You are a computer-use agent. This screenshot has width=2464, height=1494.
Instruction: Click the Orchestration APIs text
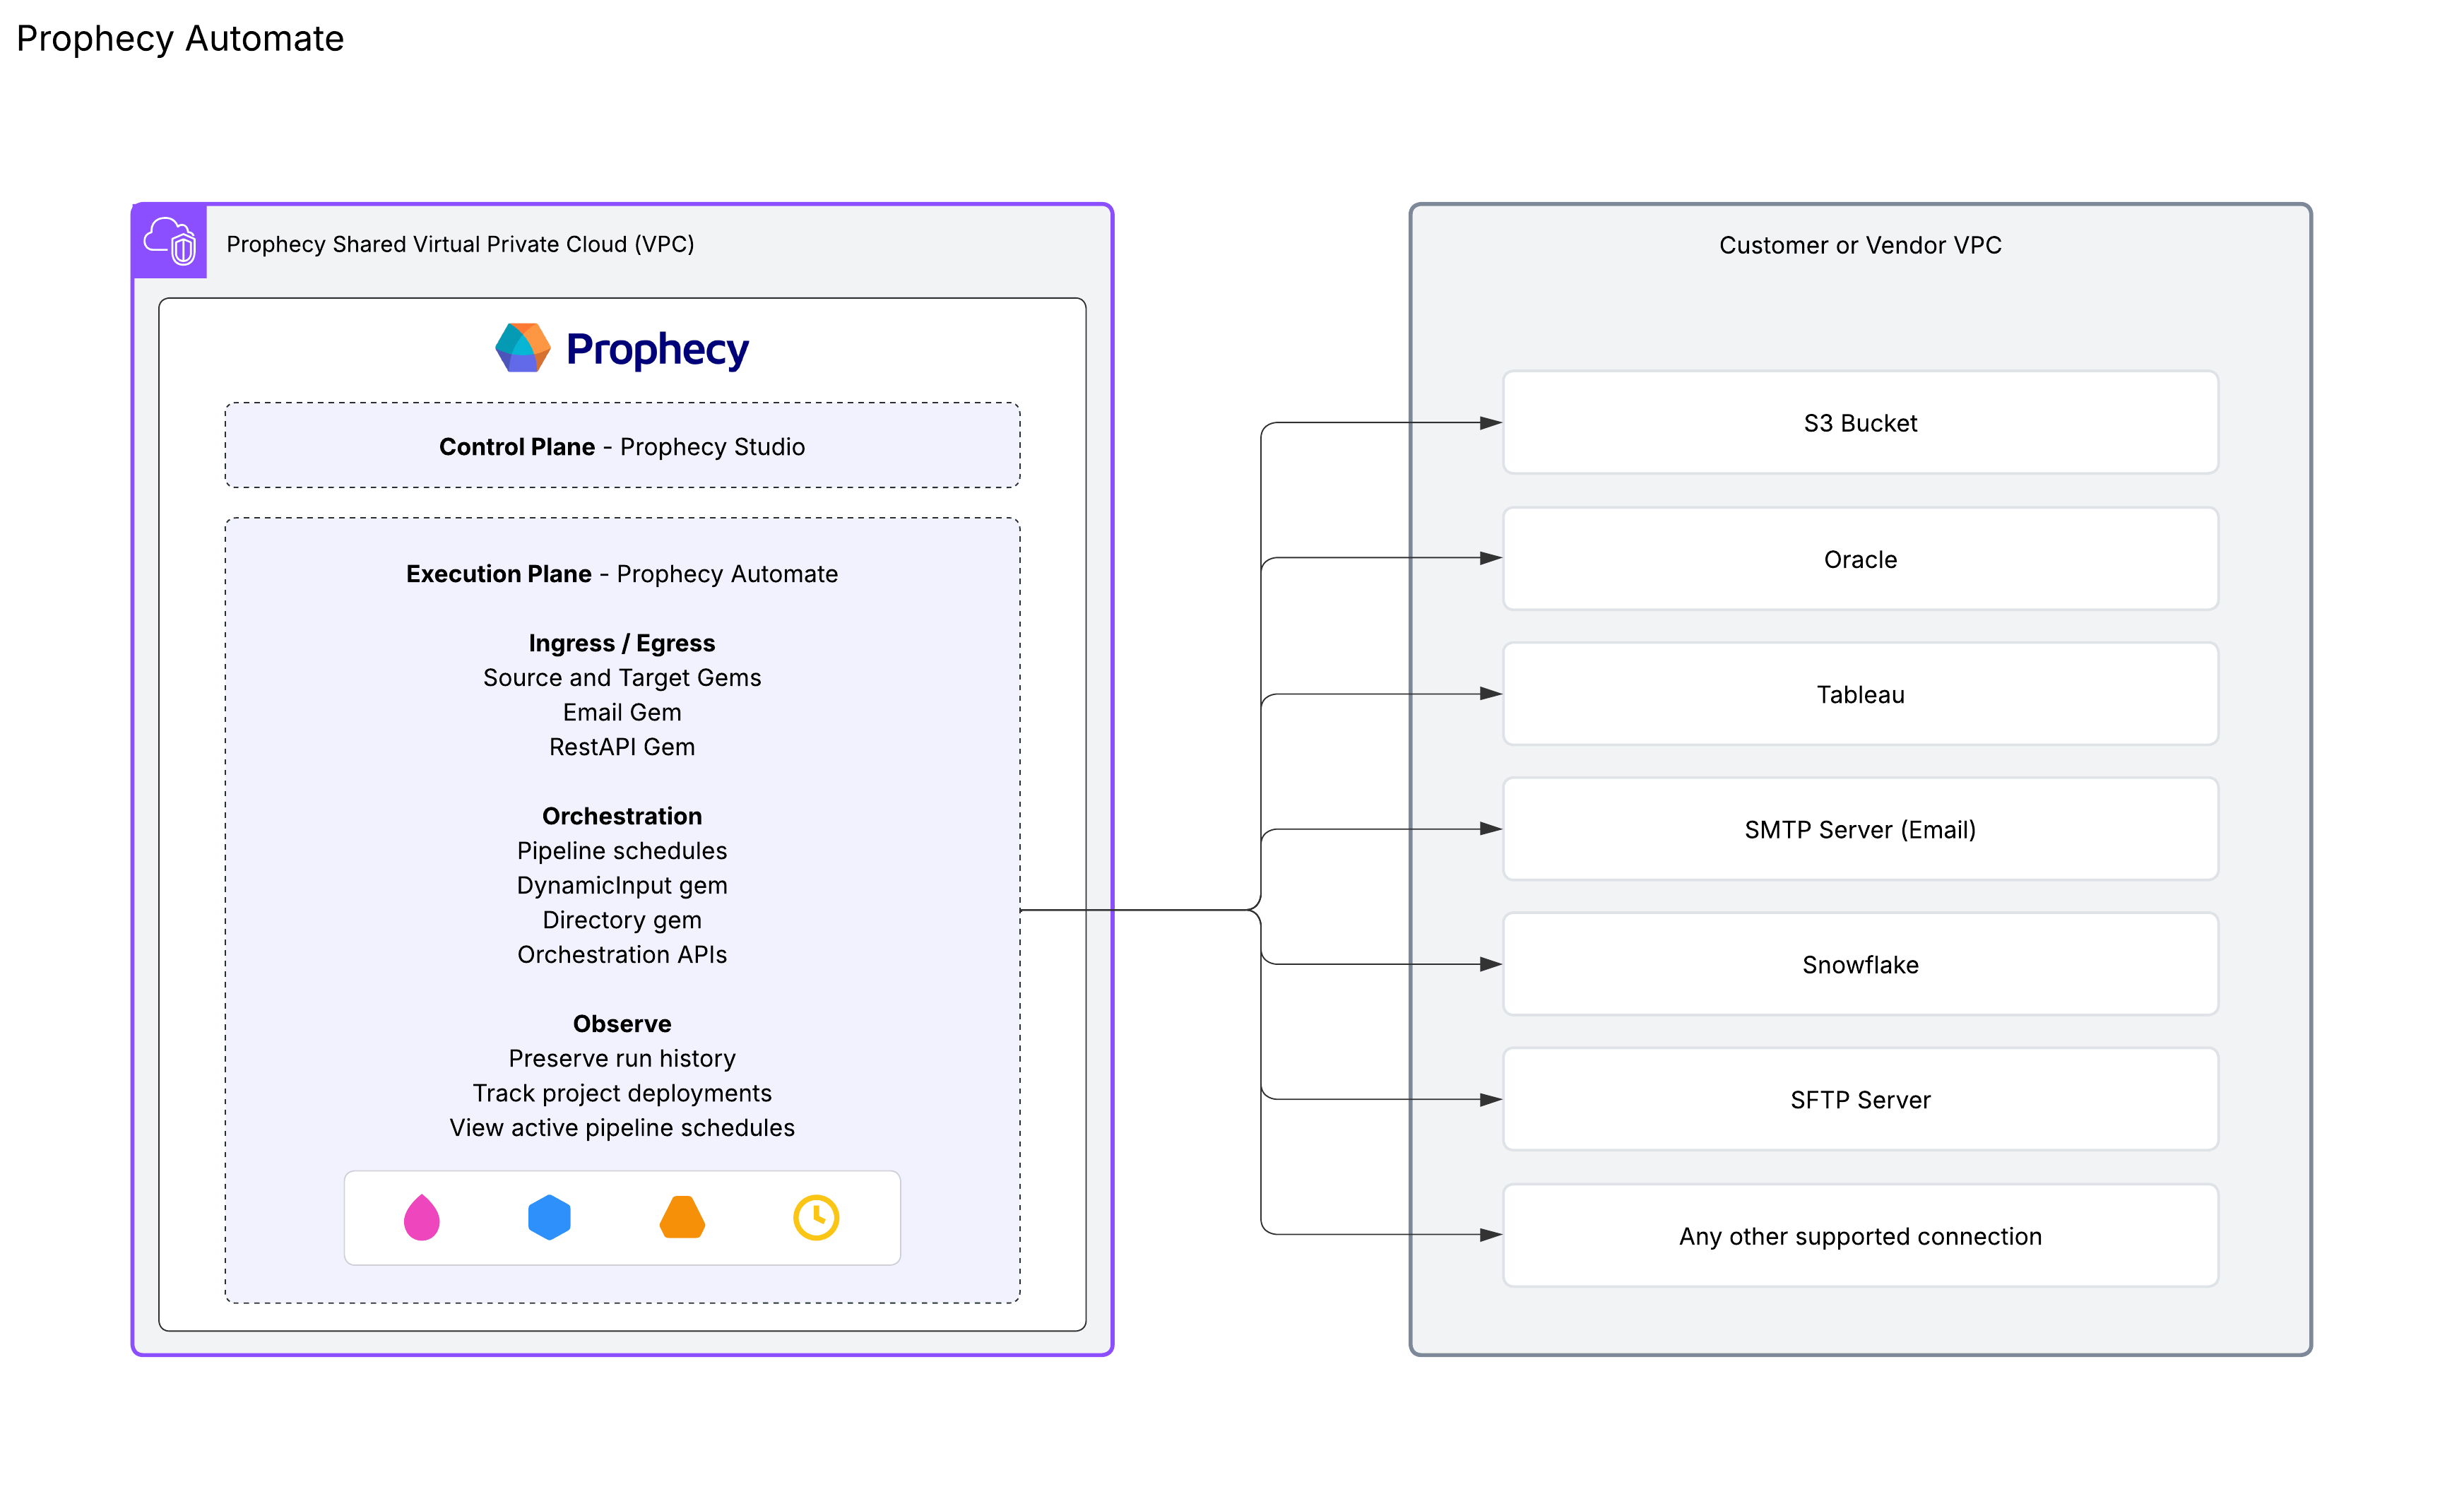(x=622, y=954)
